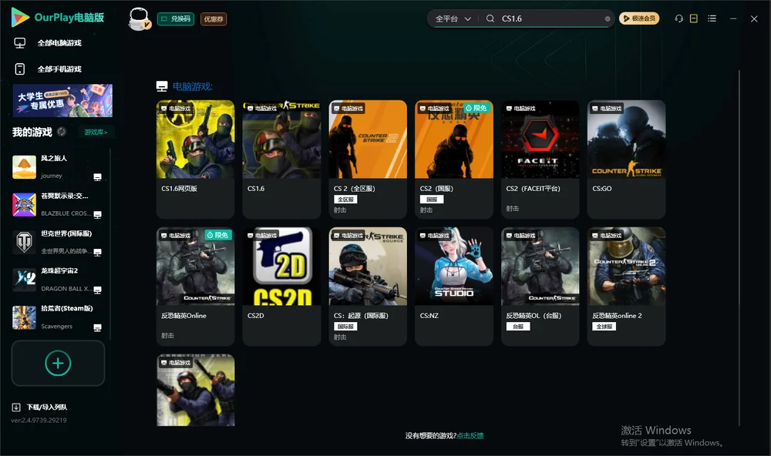Click the magnifier search icon
The height and width of the screenshot is (456, 771).
[x=490, y=18]
